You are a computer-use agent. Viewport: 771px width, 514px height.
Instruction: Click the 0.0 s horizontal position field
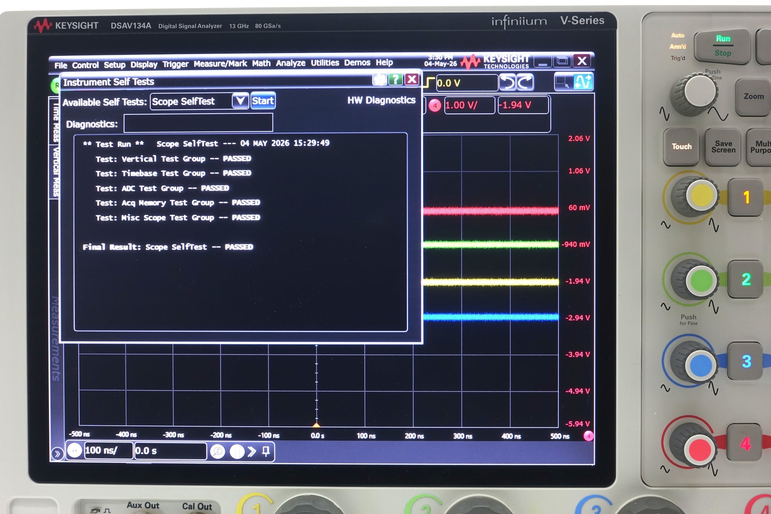tap(170, 451)
